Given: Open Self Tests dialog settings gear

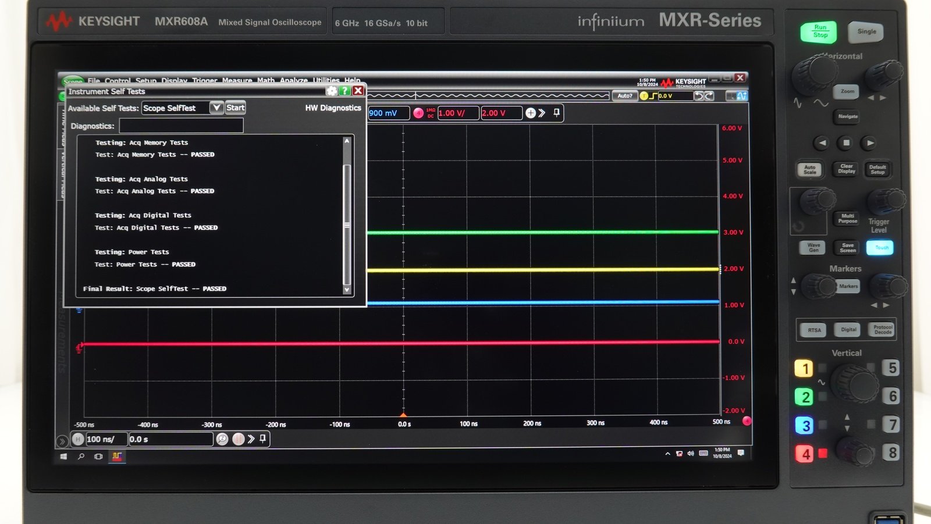Looking at the screenshot, I should tap(332, 91).
